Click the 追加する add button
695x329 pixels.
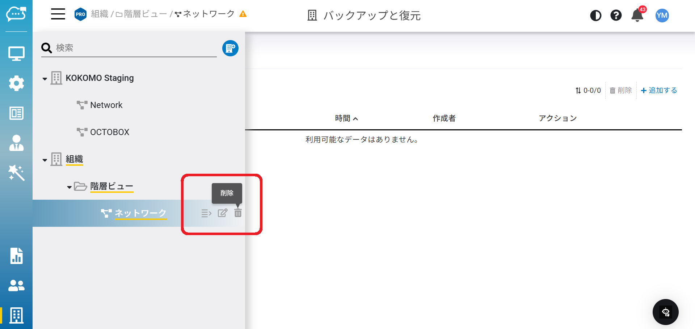pyautogui.click(x=659, y=90)
